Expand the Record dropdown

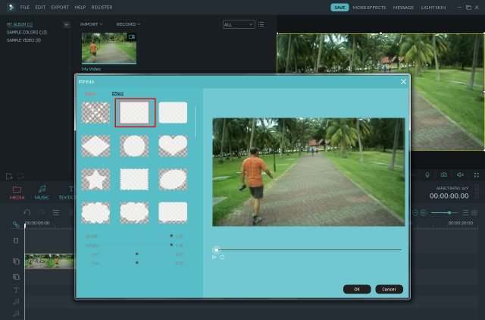click(128, 24)
